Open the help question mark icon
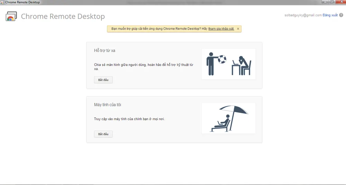Screen dimensions: 346x185 (341, 15)
